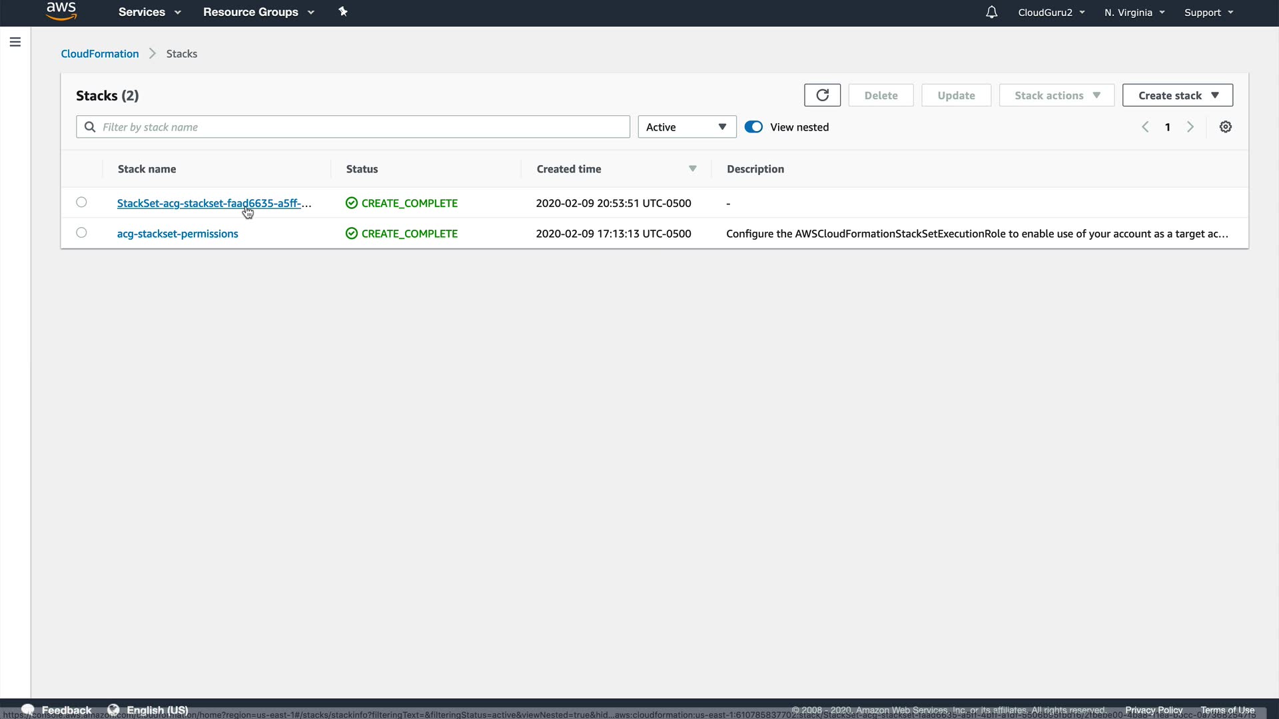Select the acg-stackset-permissions radio button
Viewport: 1279px width, 719px height.
(81, 233)
